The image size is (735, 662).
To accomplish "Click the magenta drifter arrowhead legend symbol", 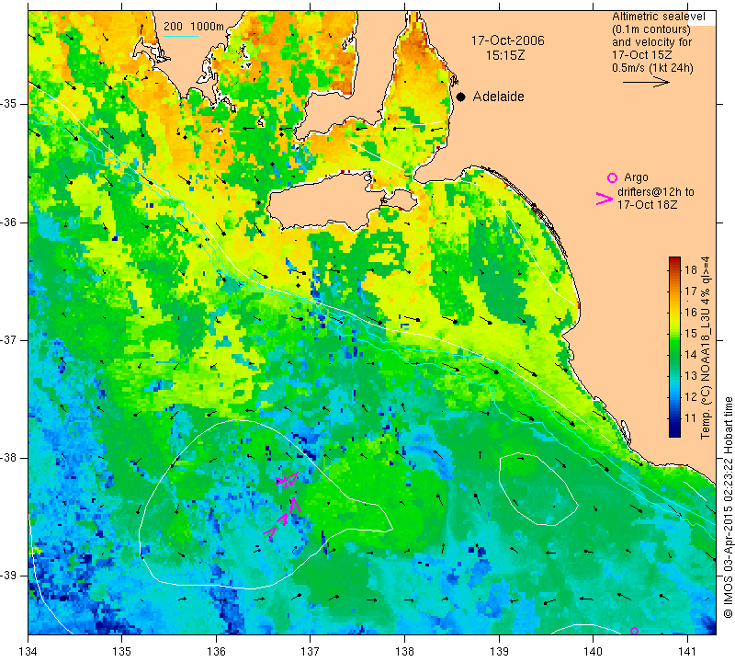I will [x=605, y=199].
